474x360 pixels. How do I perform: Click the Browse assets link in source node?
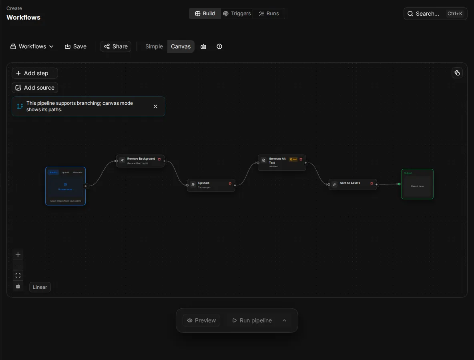pos(65,189)
